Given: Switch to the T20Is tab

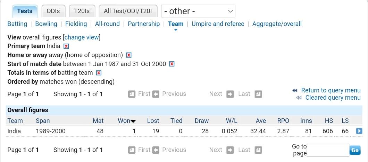Looking at the screenshot, I should (x=82, y=11).
